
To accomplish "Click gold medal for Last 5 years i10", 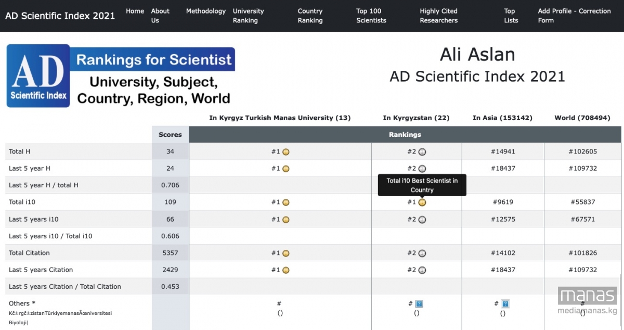I will (x=285, y=220).
